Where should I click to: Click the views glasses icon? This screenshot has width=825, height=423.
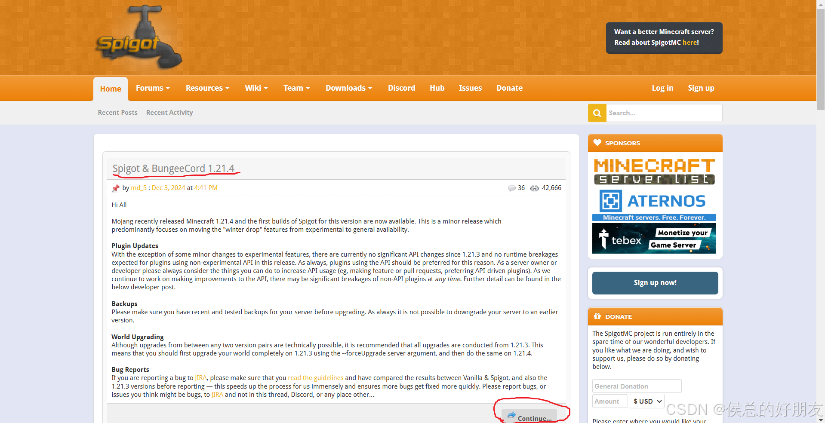coord(535,188)
